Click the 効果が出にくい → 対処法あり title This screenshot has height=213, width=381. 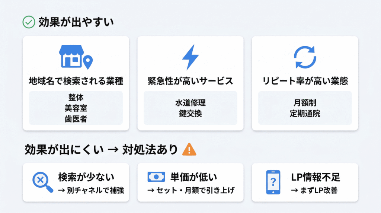(101, 150)
